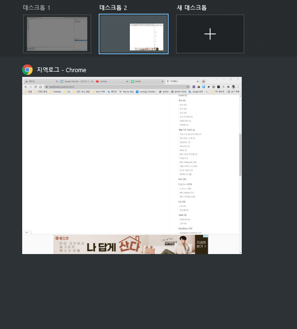This screenshot has width=297, height=329.
Task: Click the 데스크톱 1 label text
Action: 36,8
